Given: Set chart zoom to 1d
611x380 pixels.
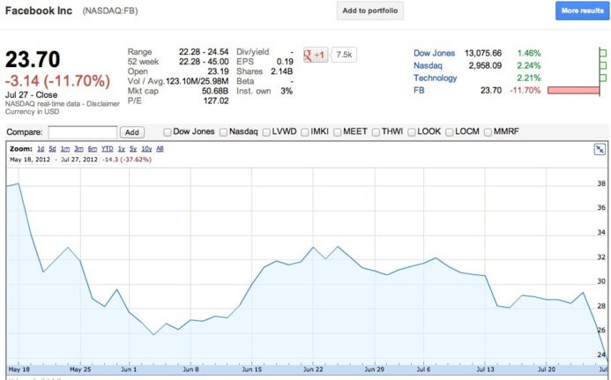Looking at the screenshot, I should [x=41, y=149].
